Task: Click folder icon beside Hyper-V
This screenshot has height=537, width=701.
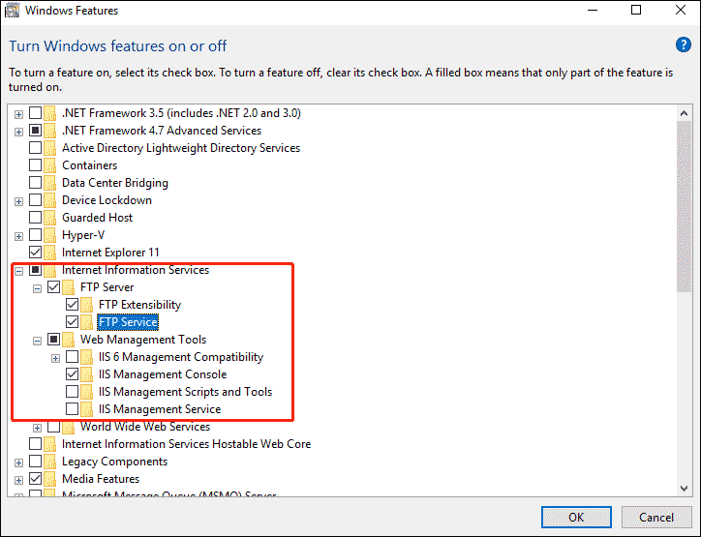Action: coord(50,235)
